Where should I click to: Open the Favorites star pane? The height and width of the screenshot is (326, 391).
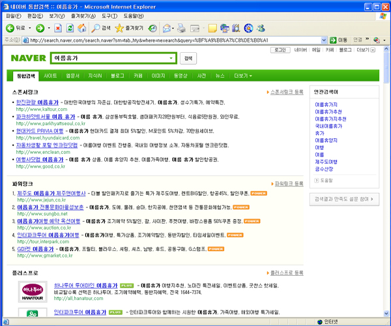pyautogui.click(x=119, y=28)
